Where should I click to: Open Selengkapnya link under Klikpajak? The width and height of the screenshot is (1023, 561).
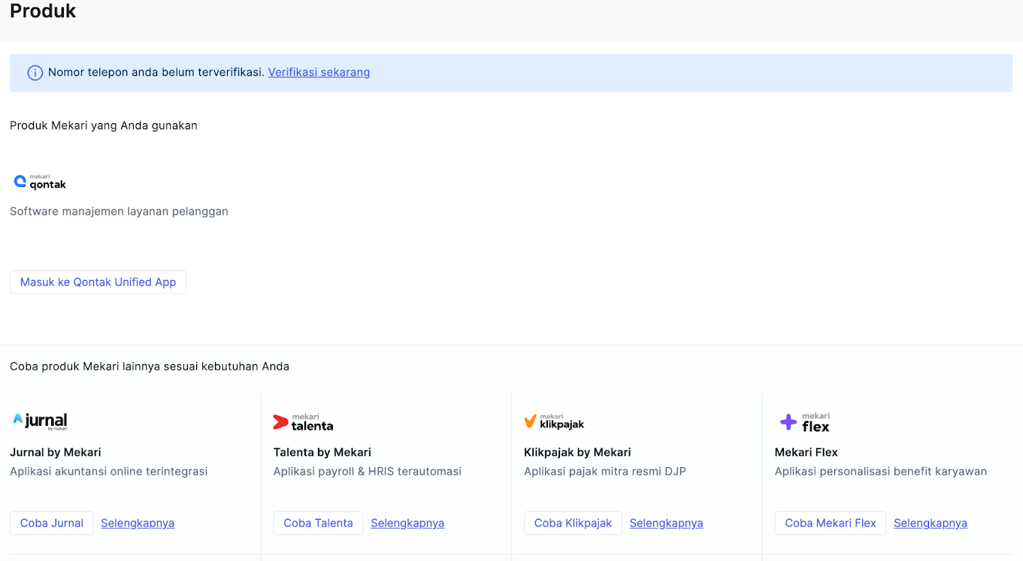tap(667, 523)
